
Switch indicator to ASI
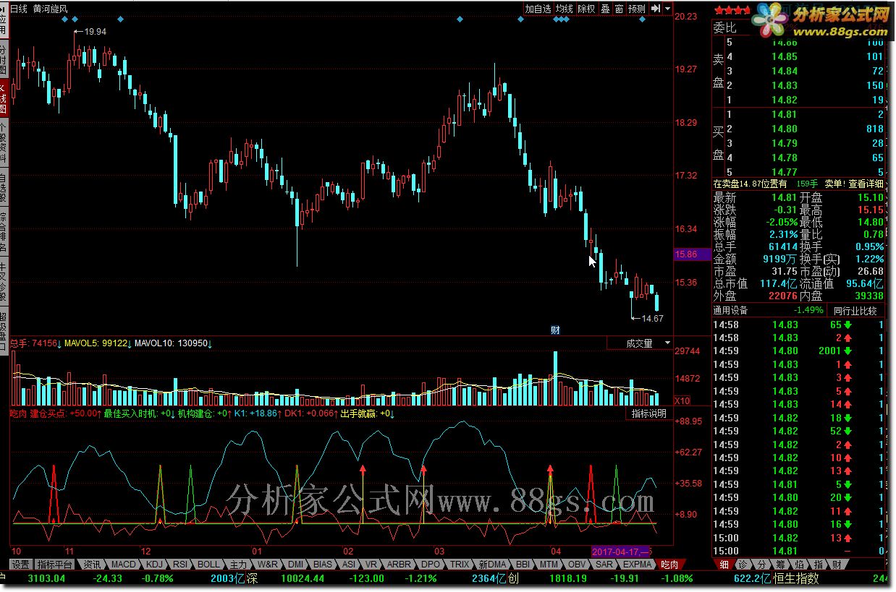(348, 565)
